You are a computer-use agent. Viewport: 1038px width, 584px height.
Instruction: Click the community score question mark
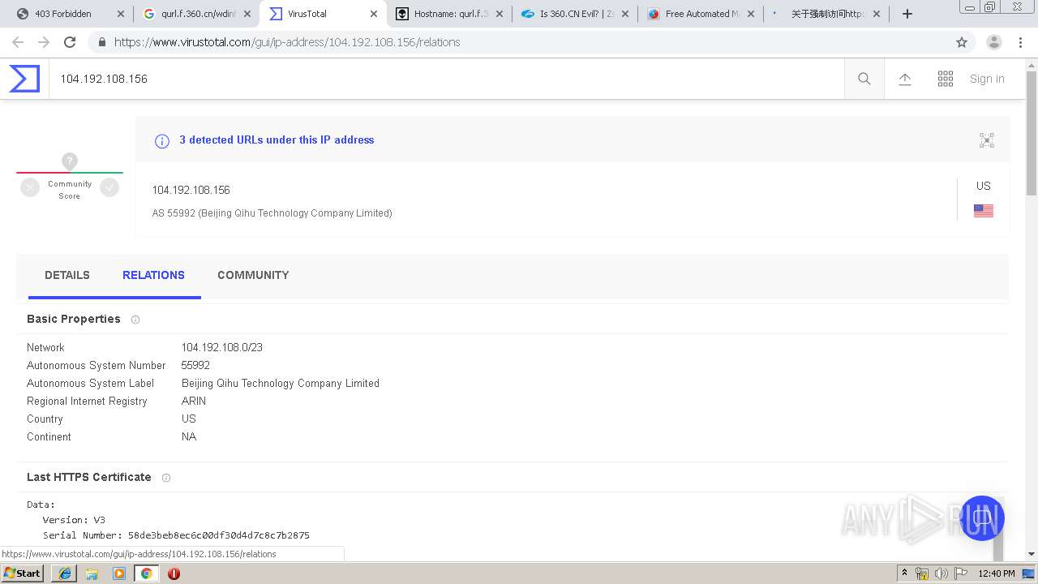point(70,161)
